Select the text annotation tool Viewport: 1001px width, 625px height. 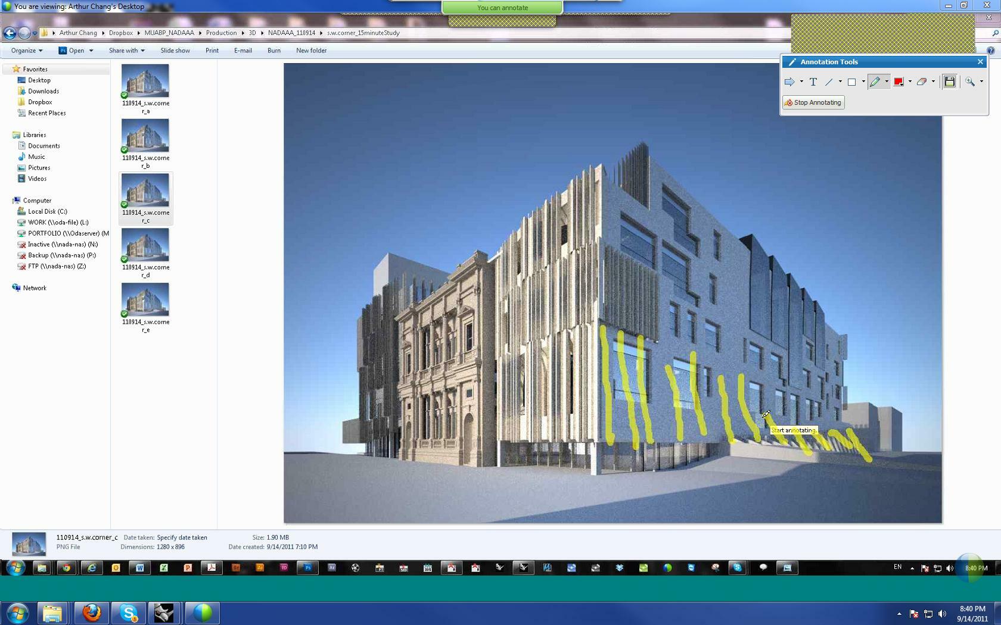coord(813,82)
